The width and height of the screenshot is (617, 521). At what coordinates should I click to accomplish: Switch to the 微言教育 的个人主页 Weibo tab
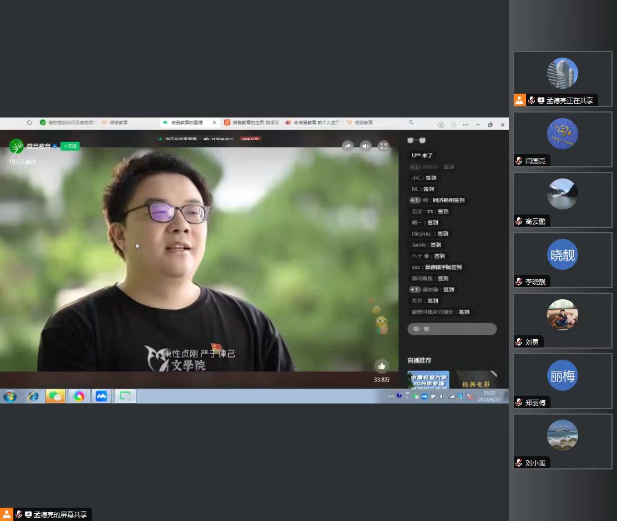point(312,122)
